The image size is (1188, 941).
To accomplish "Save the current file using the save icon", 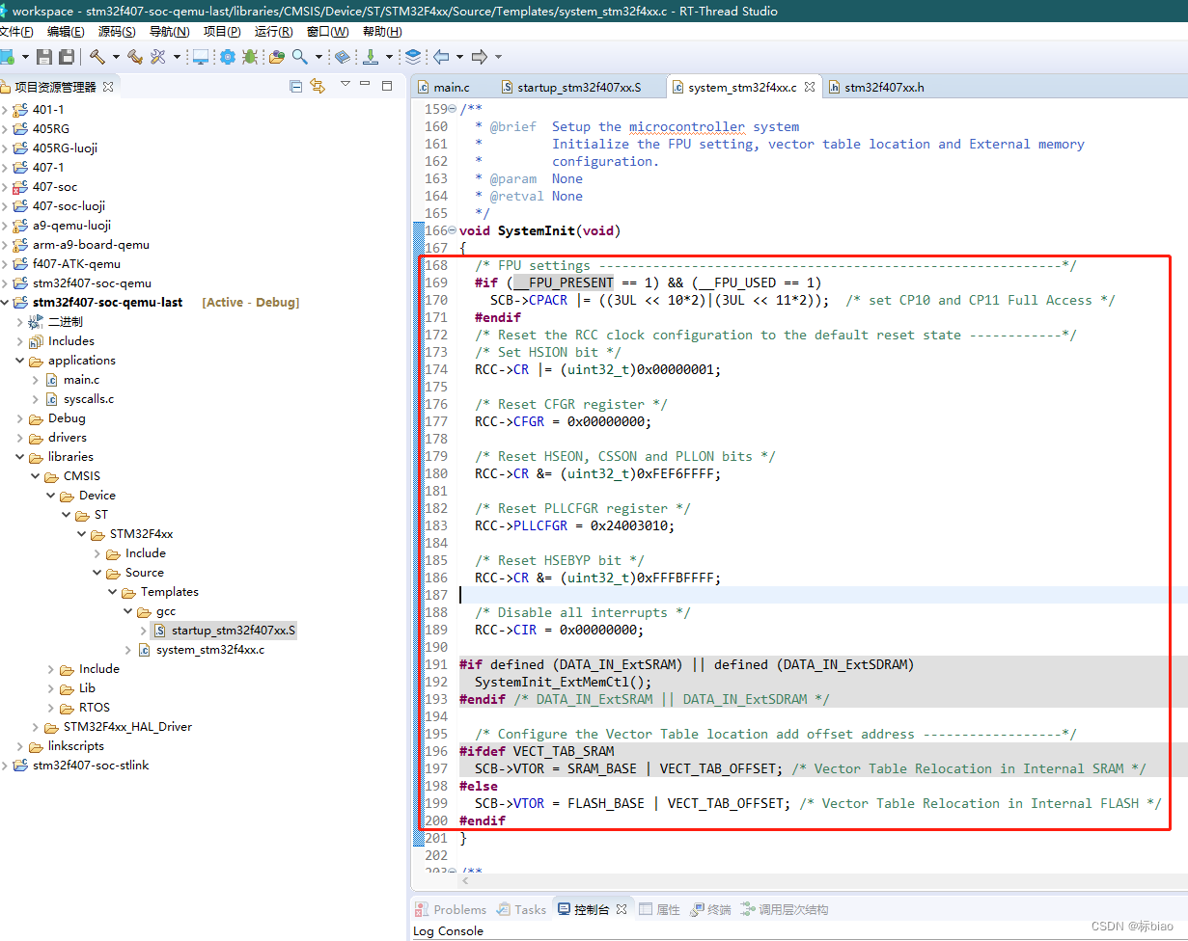I will [44, 56].
